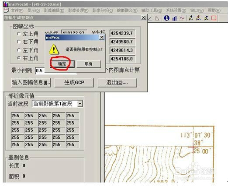Click the 退出(C) button

117,83
